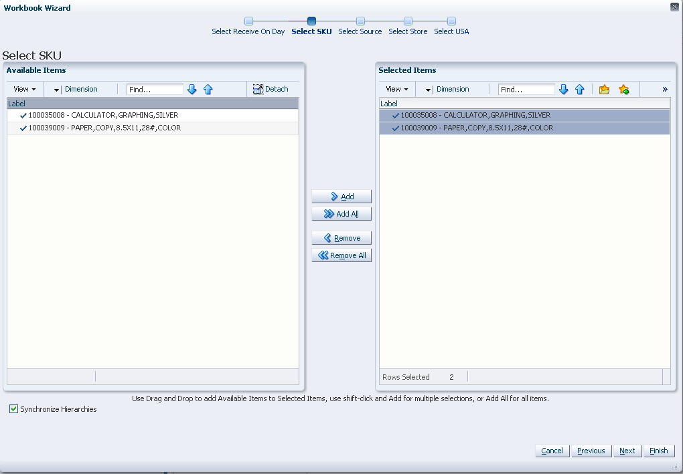
Task: Show more Selected Items toolbar options
Action: point(665,89)
